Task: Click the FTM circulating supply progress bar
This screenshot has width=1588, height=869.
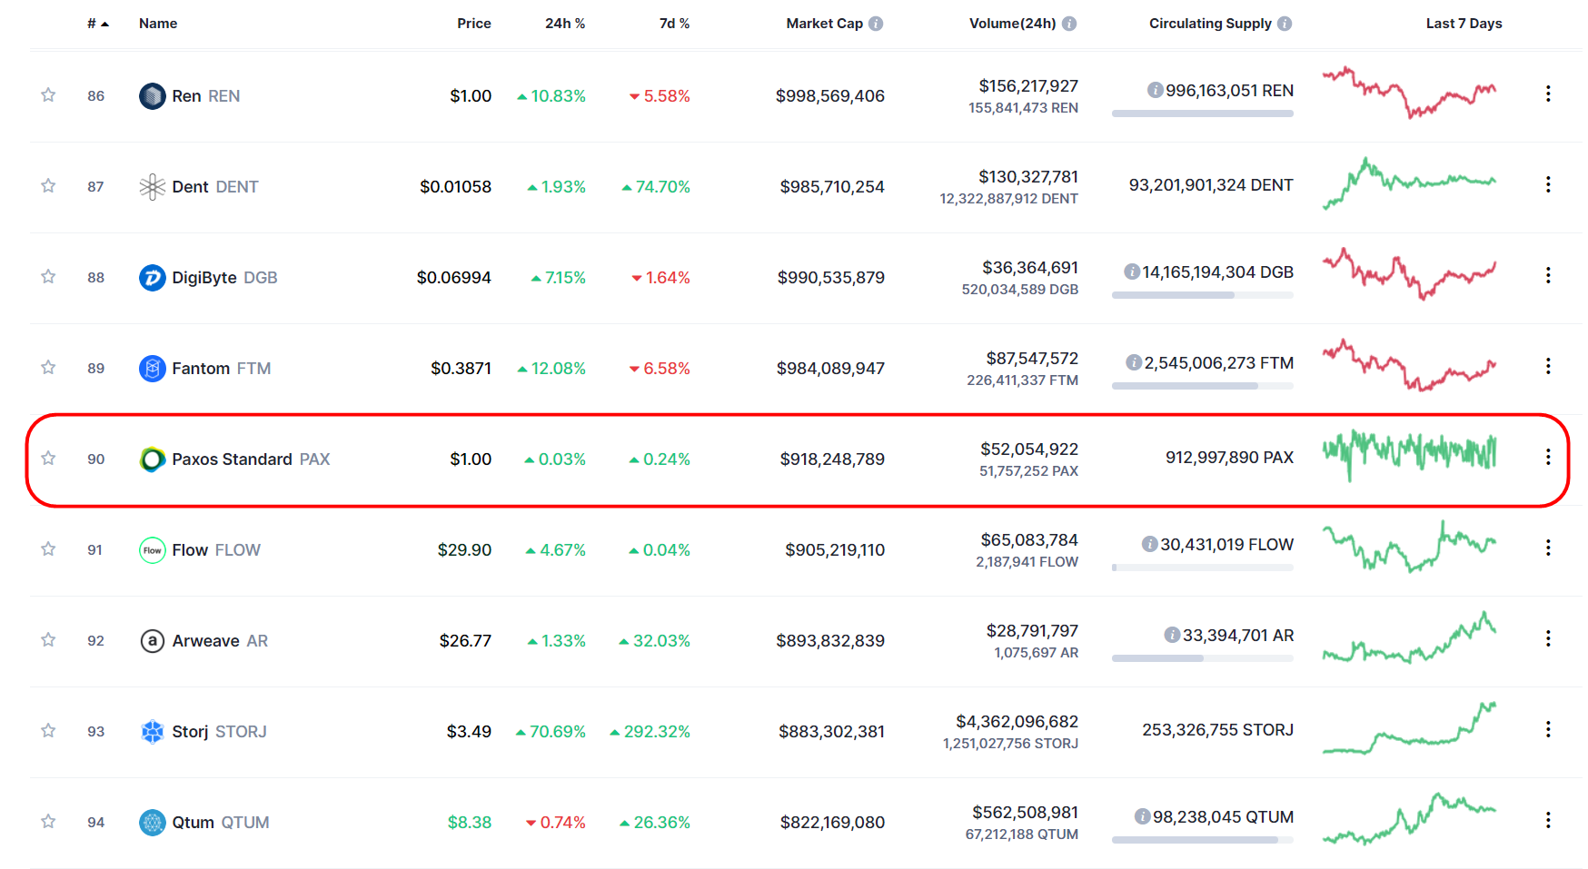Action: click(x=1203, y=386)
